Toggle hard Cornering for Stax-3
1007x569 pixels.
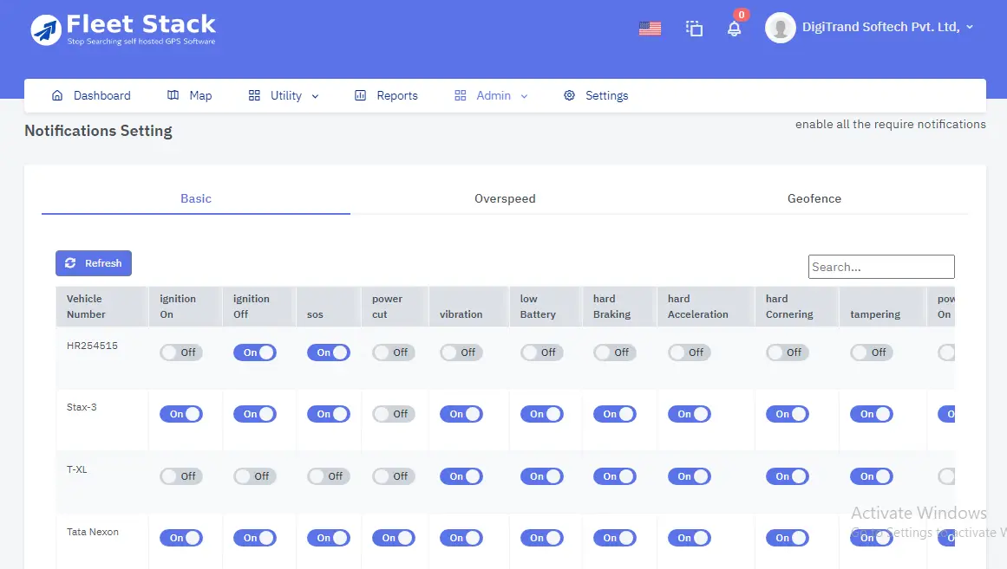point(788,414)
